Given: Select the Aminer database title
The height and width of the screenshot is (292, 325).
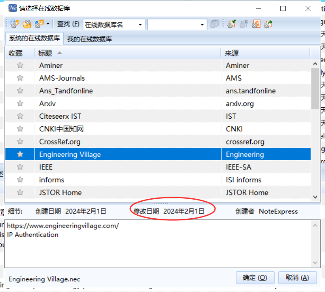Looking at the screenshot, I should point(51,65).
